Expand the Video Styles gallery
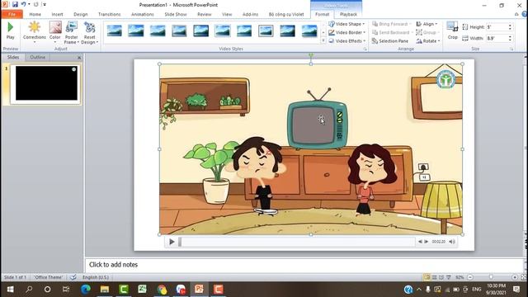Image resolution: width=528 pixels, height=297 pixels. (x=323, y=40)
